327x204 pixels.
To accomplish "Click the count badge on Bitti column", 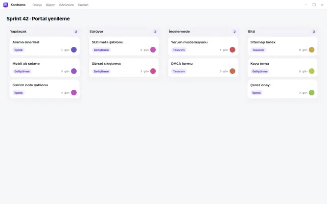I will point(314,32).
